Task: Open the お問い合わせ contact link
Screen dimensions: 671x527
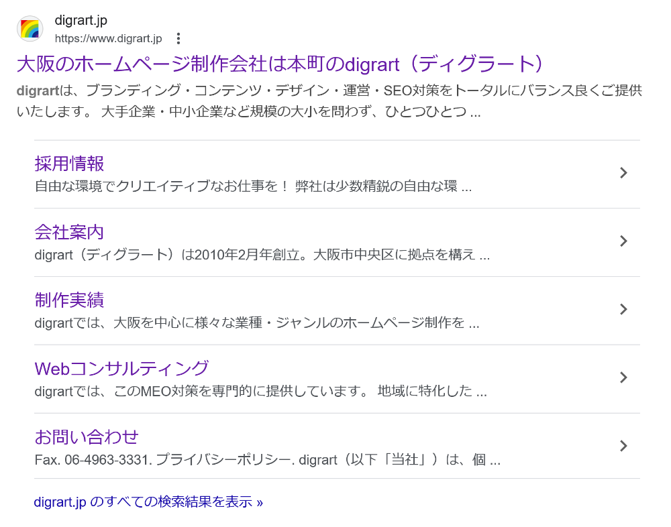Action: [87, 436]
